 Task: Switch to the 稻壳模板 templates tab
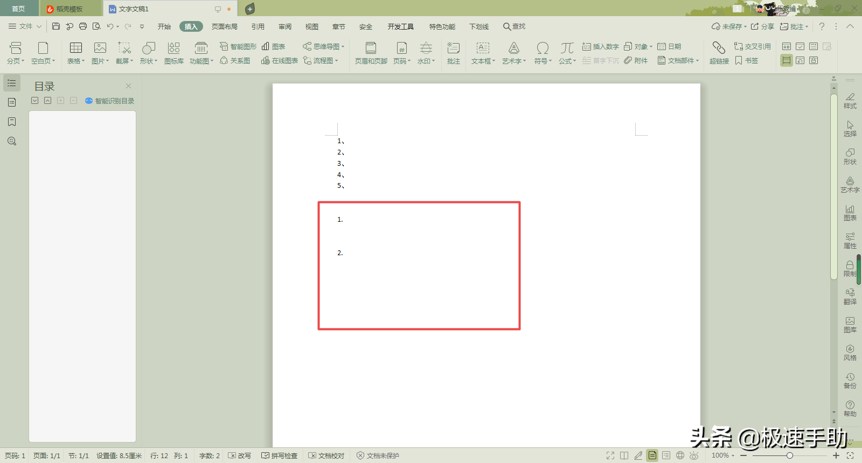71,9
